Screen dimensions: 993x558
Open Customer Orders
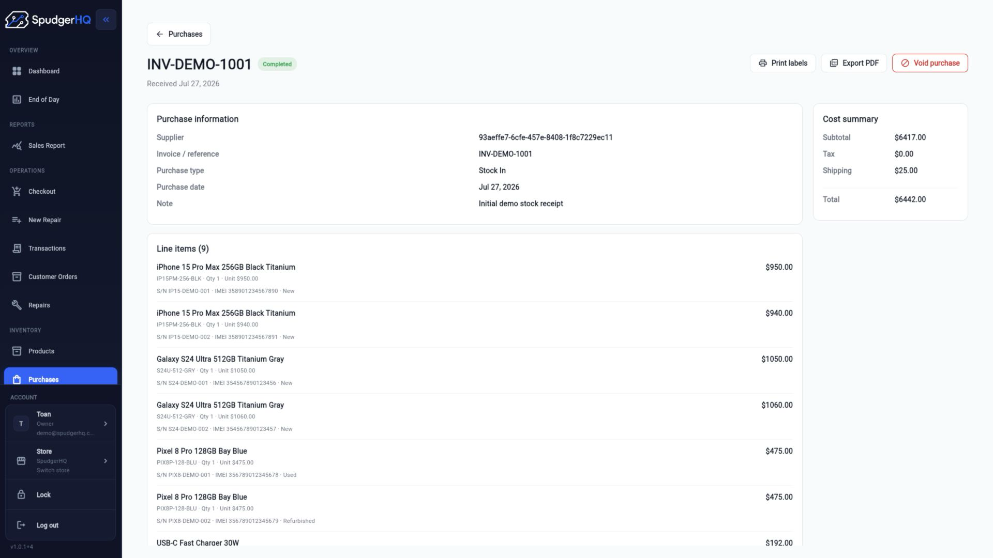pos(61,276)
